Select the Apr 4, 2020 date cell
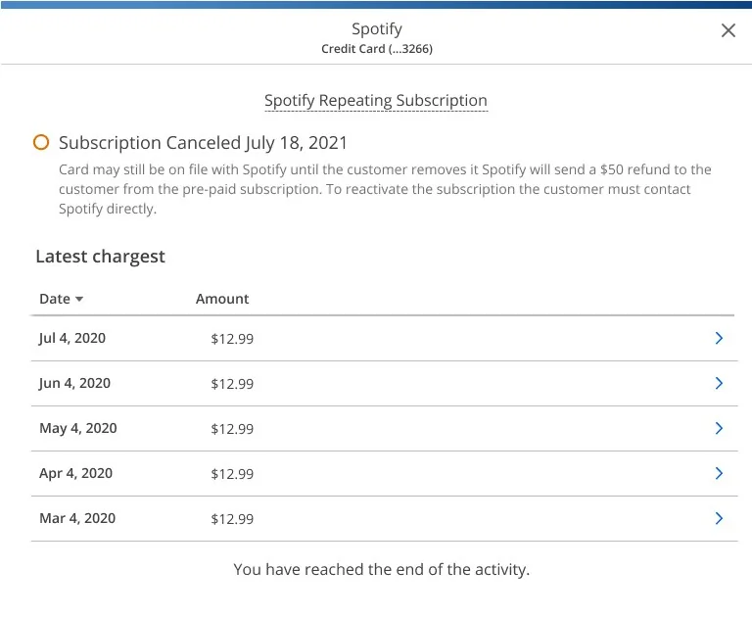Image resolution: width=752 pixels, height=617 pixels. pyautogui.click(x=75, y=474)
